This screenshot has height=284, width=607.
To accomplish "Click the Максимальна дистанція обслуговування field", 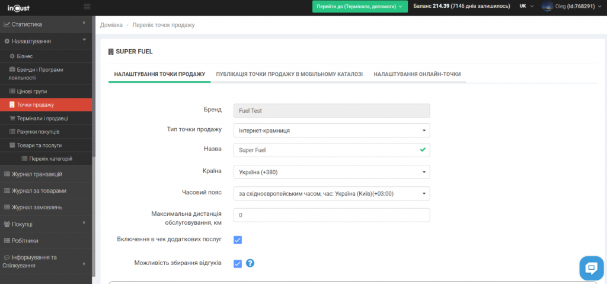I will click(x=331, y=215).
